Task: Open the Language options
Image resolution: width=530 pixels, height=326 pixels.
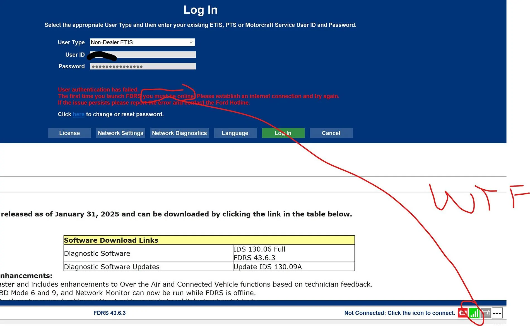Action: (235, 133)
